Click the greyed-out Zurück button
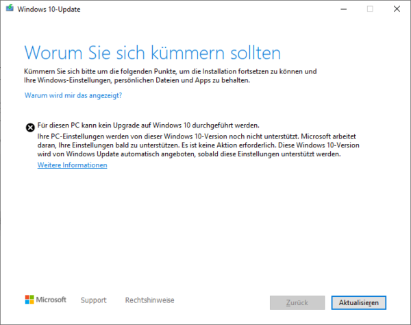 tap(297, 302)
